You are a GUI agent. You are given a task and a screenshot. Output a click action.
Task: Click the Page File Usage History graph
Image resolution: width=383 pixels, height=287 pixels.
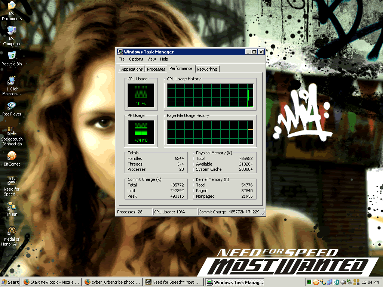(x=210, y=132)
